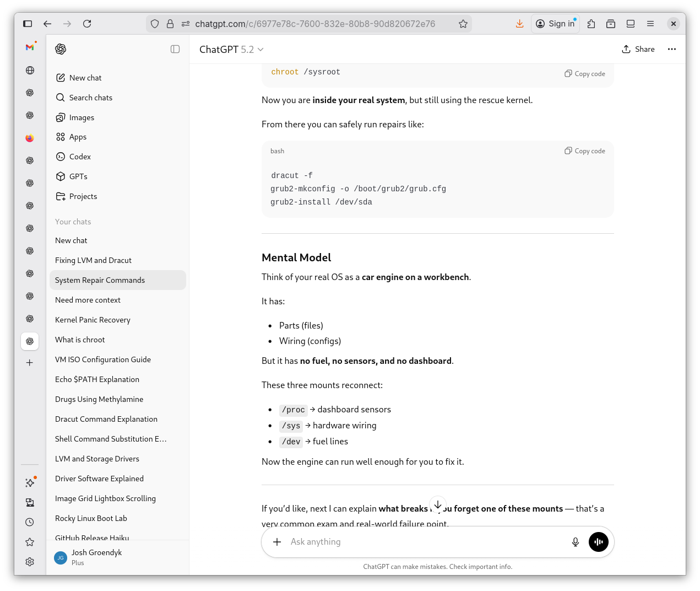Screen dimensions: 700x591
Task: Click the Gmail icon in the browser sidebar
Action: [x=30, y=47]
